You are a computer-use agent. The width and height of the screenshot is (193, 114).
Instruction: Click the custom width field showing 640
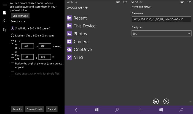28,46
